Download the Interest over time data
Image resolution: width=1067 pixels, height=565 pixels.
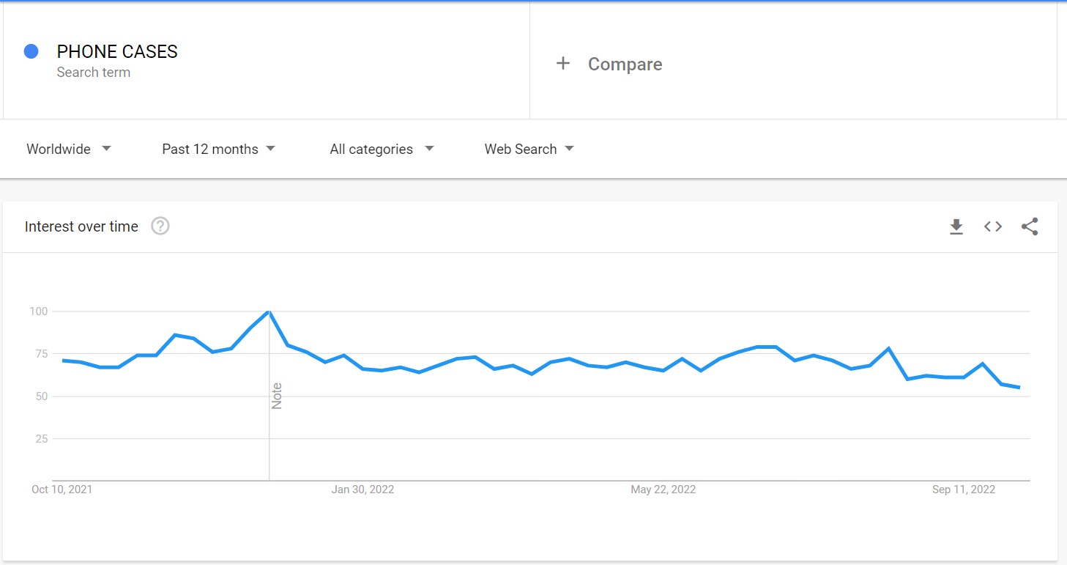click(956, 226)
